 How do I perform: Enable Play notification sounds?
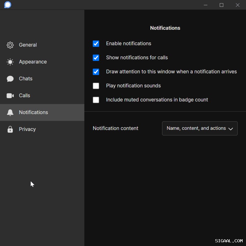96,86
